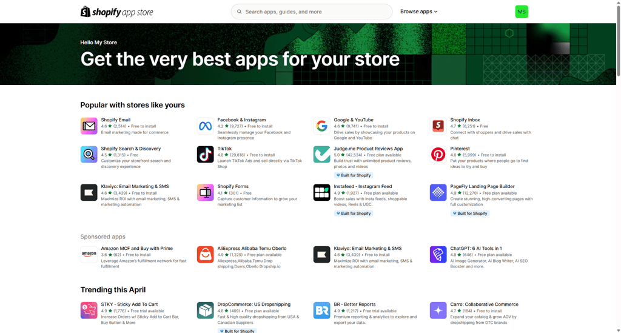This screenshot has width=621, height=333.
Task: Open AliExpress Alibaba Temu Oberlo title
Action: tap(252, 248)
